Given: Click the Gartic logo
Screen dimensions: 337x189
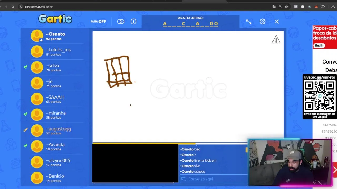Looking at the screenshot, I should point(55,19).
